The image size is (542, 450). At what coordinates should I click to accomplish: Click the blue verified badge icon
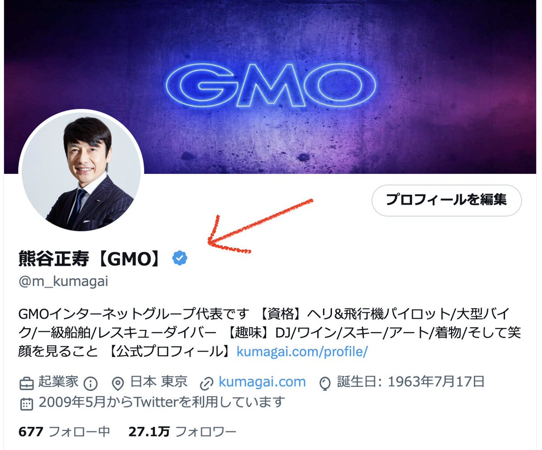pyautogui.click(x=180, y=258)
